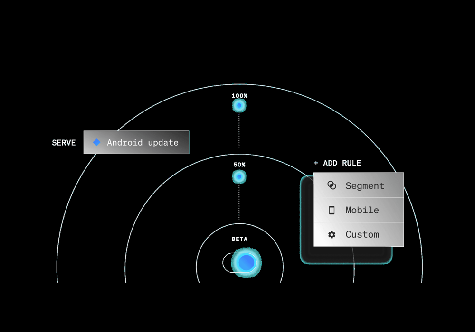Click the blue diamond icon beside Android update
Screen dimensions: 475x332
97,142
